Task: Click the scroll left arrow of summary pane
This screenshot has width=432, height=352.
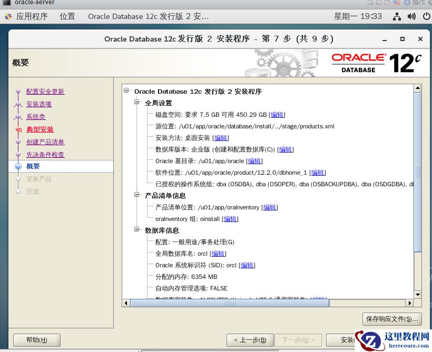Action: (126, 303)
